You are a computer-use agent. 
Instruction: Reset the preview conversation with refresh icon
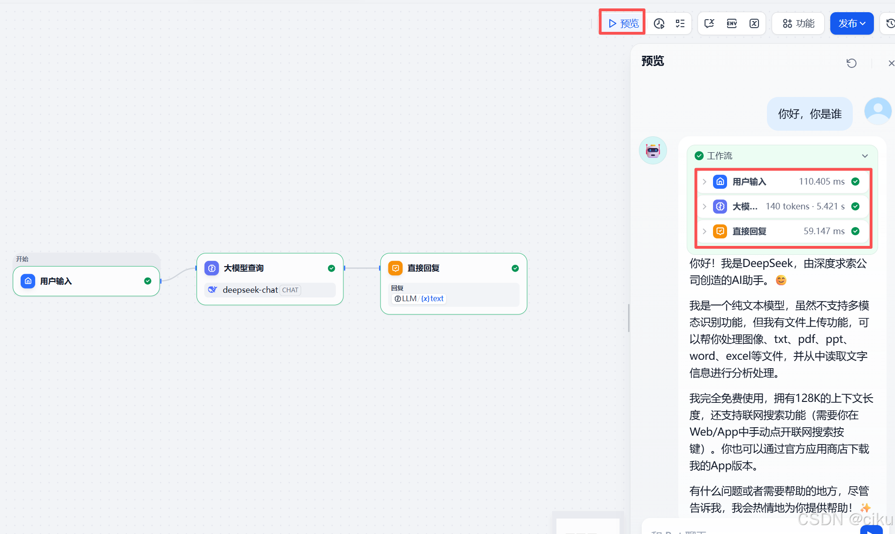pyautogui.click(x=852, y=63)
